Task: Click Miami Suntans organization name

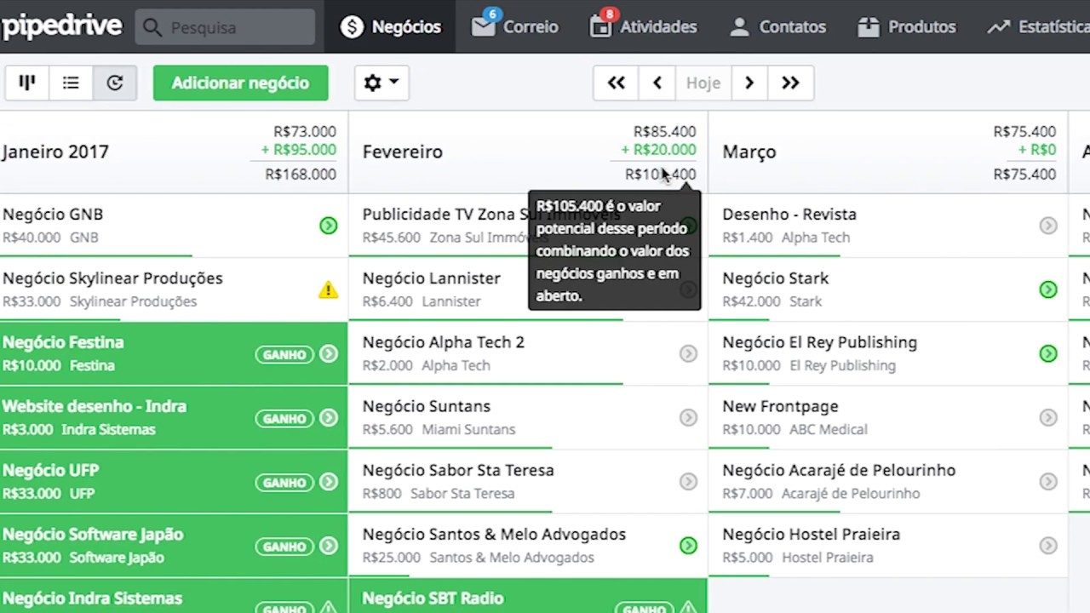Action: (468, 429)
